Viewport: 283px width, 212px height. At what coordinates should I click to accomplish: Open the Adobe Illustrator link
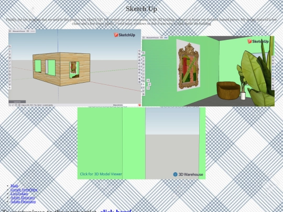[x=23, y=197]
